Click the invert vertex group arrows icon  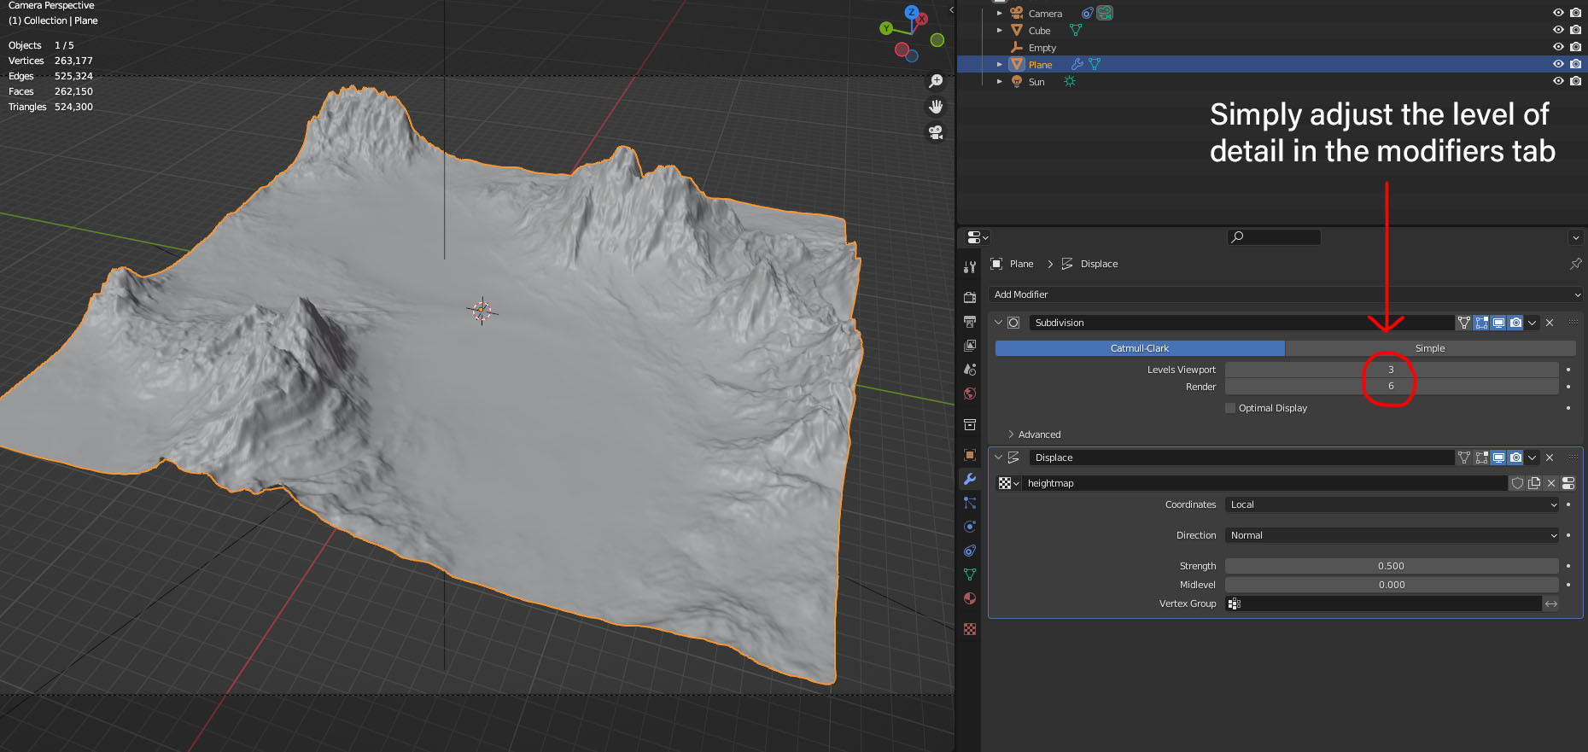coord(1551,603)
